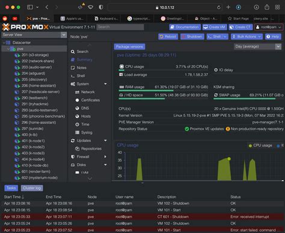Toggle CPU usage legend series
Viewport: 285px width, 233px height.
pos(260,146)
